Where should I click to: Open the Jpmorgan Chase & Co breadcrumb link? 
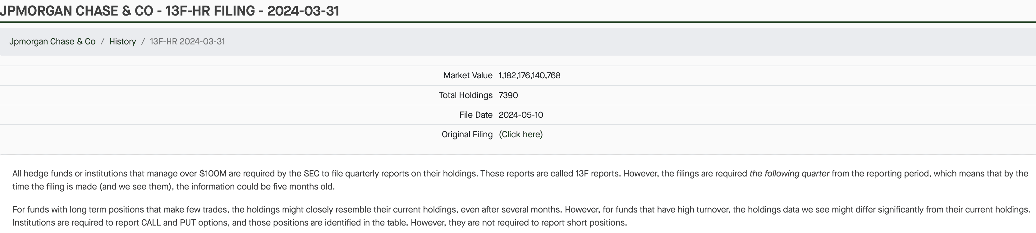[52, 41]
